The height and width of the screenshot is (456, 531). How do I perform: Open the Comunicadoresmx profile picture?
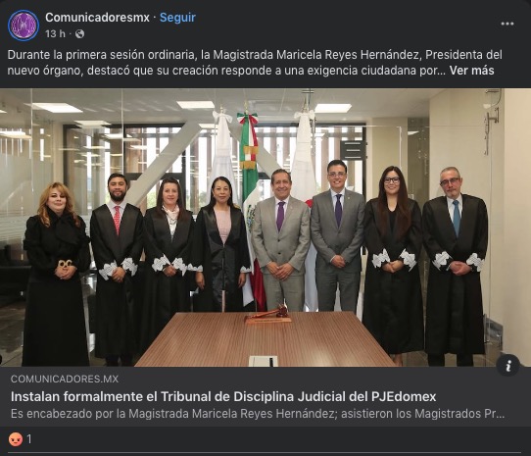point(24,25)
